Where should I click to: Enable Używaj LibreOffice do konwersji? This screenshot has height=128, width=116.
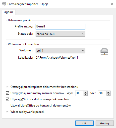7,106
